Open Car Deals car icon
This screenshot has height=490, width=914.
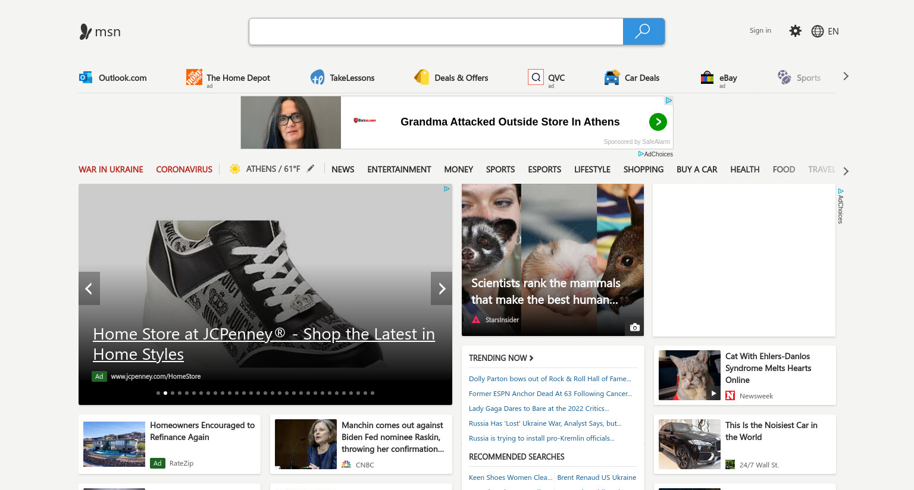click(612, 77)
